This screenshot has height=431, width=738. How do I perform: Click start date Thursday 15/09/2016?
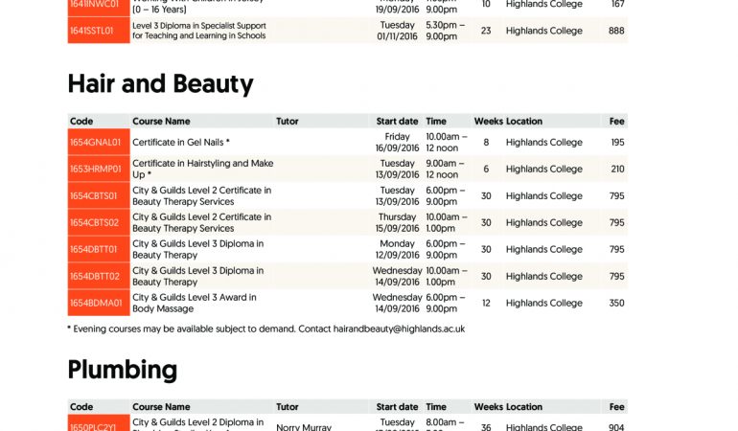pos(397,222)
